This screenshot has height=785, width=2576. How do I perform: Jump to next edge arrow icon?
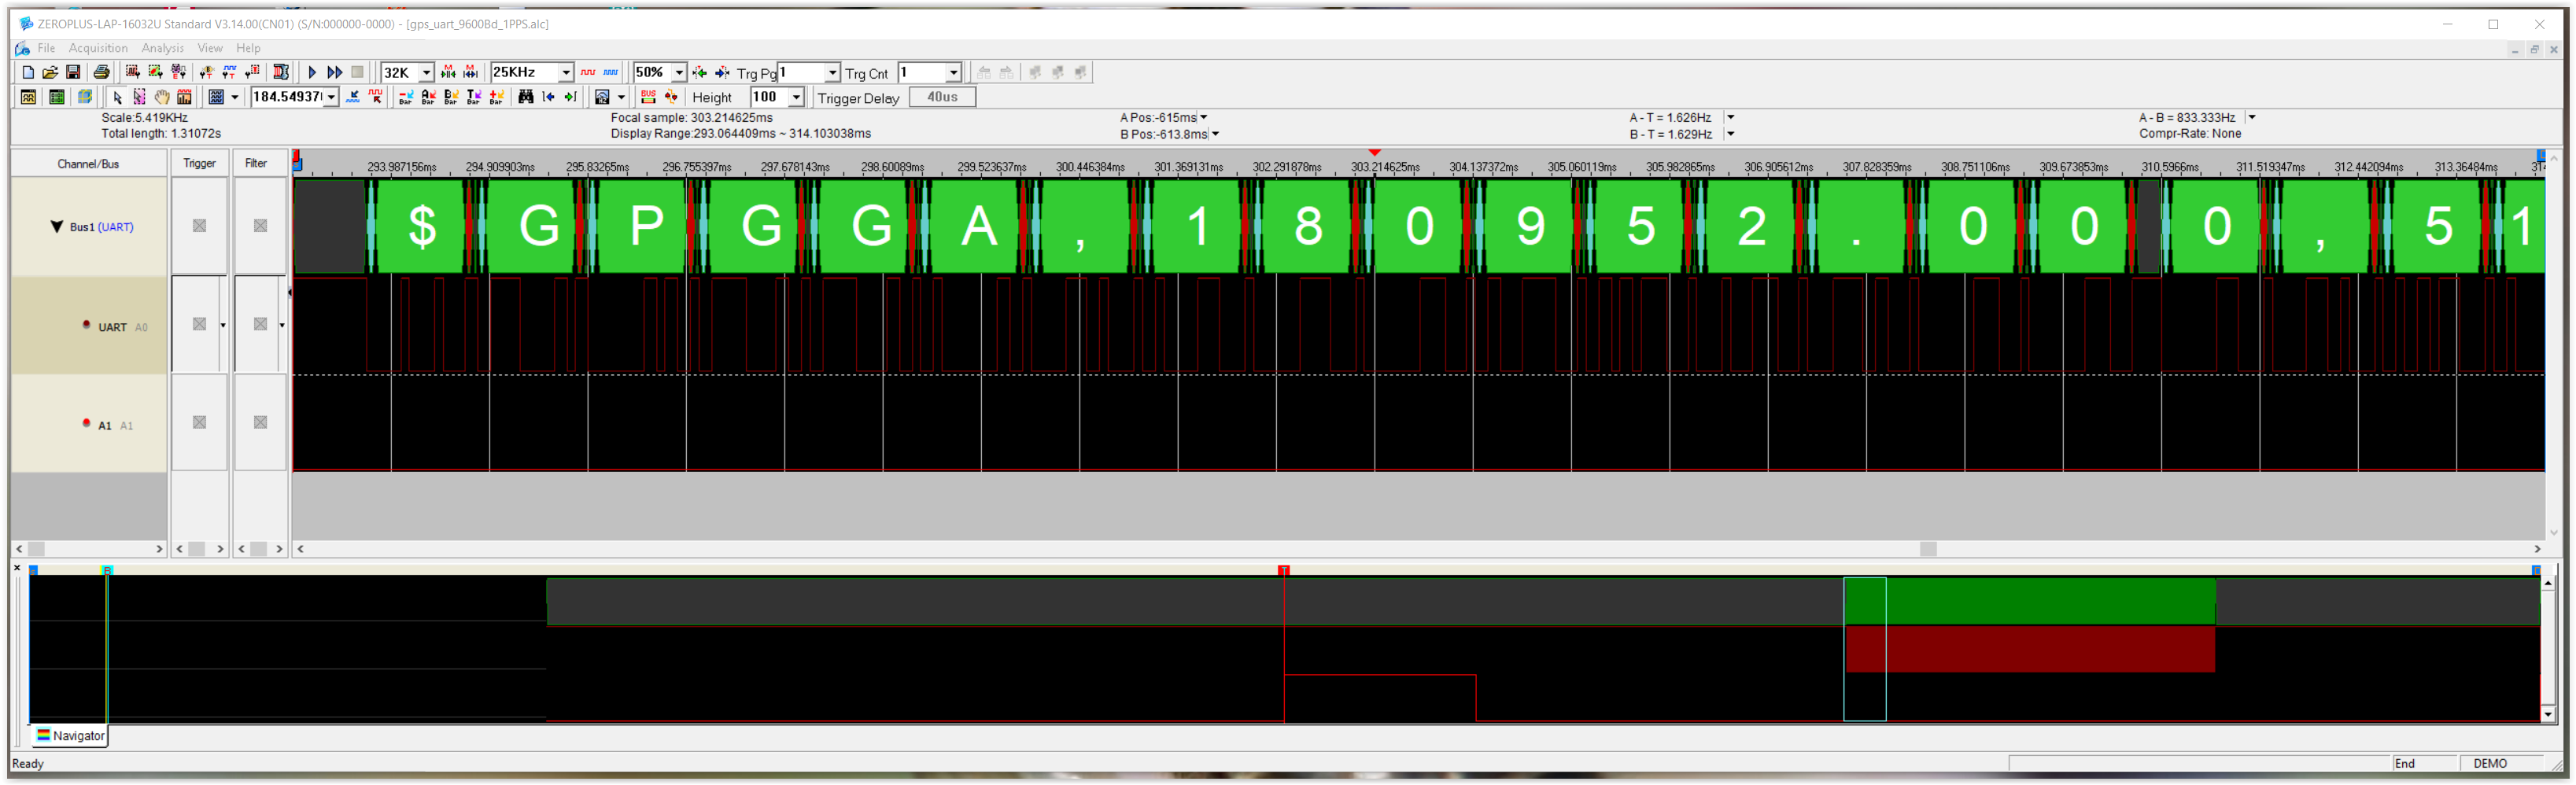(571, 97)
